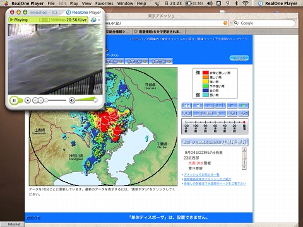Mute the RealOne Player audio
The height and width of the screenshot is (227, 303).
(72, 100)
